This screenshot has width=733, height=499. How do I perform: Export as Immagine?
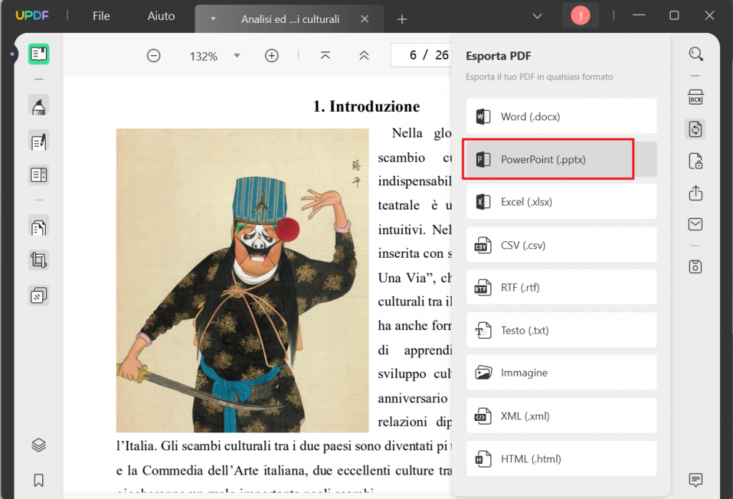coord(561,373)
